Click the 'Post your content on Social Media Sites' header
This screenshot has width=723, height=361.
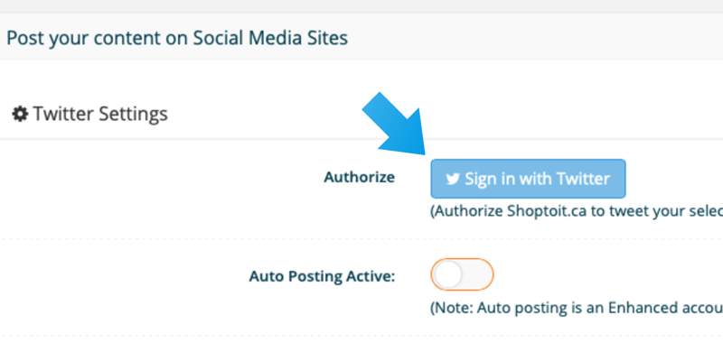(x=177, y=38)
